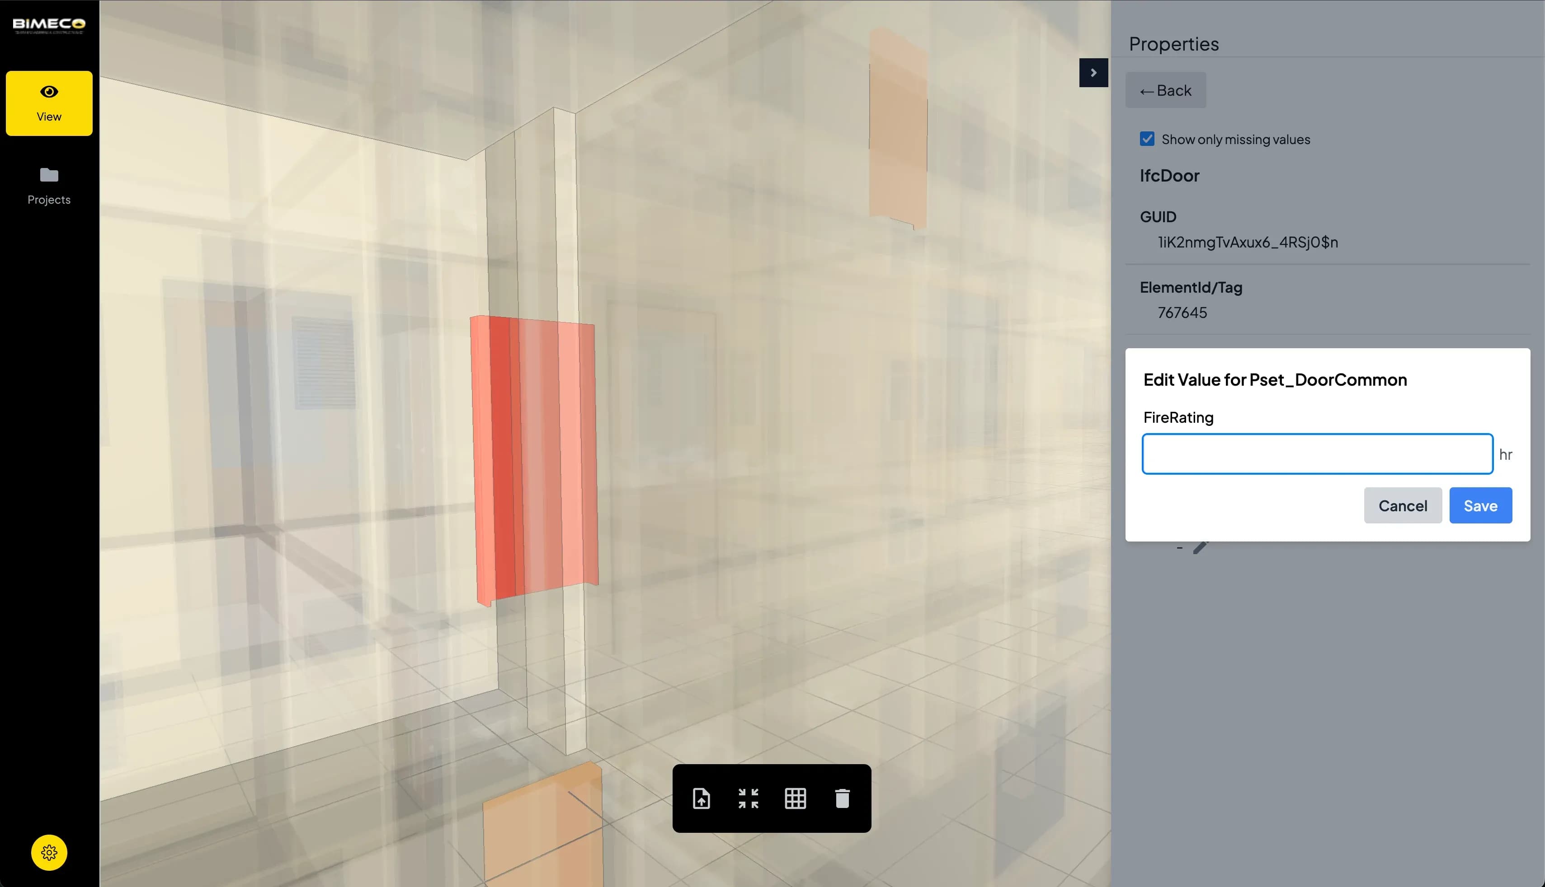Viewport: 1545px width, 887px height.
Task: Collapse the Properties panel with the chevron
Action: 1093,73
